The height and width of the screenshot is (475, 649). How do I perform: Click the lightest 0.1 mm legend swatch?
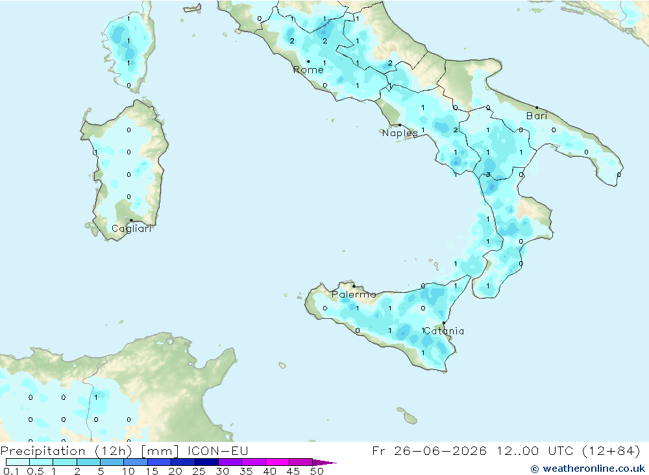(18, 462)
